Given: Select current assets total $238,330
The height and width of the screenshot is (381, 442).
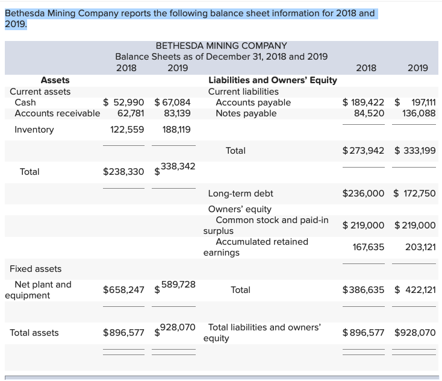Looking at the screenshot, I should (123, 172).
